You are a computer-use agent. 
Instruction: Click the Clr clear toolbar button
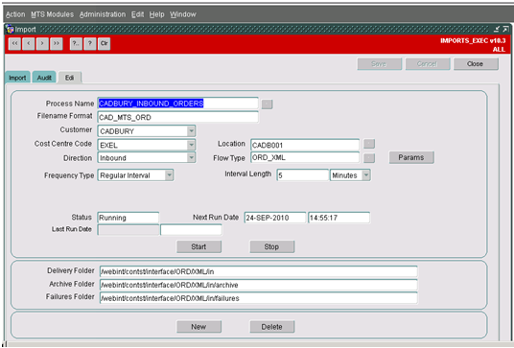pos(104,43)
